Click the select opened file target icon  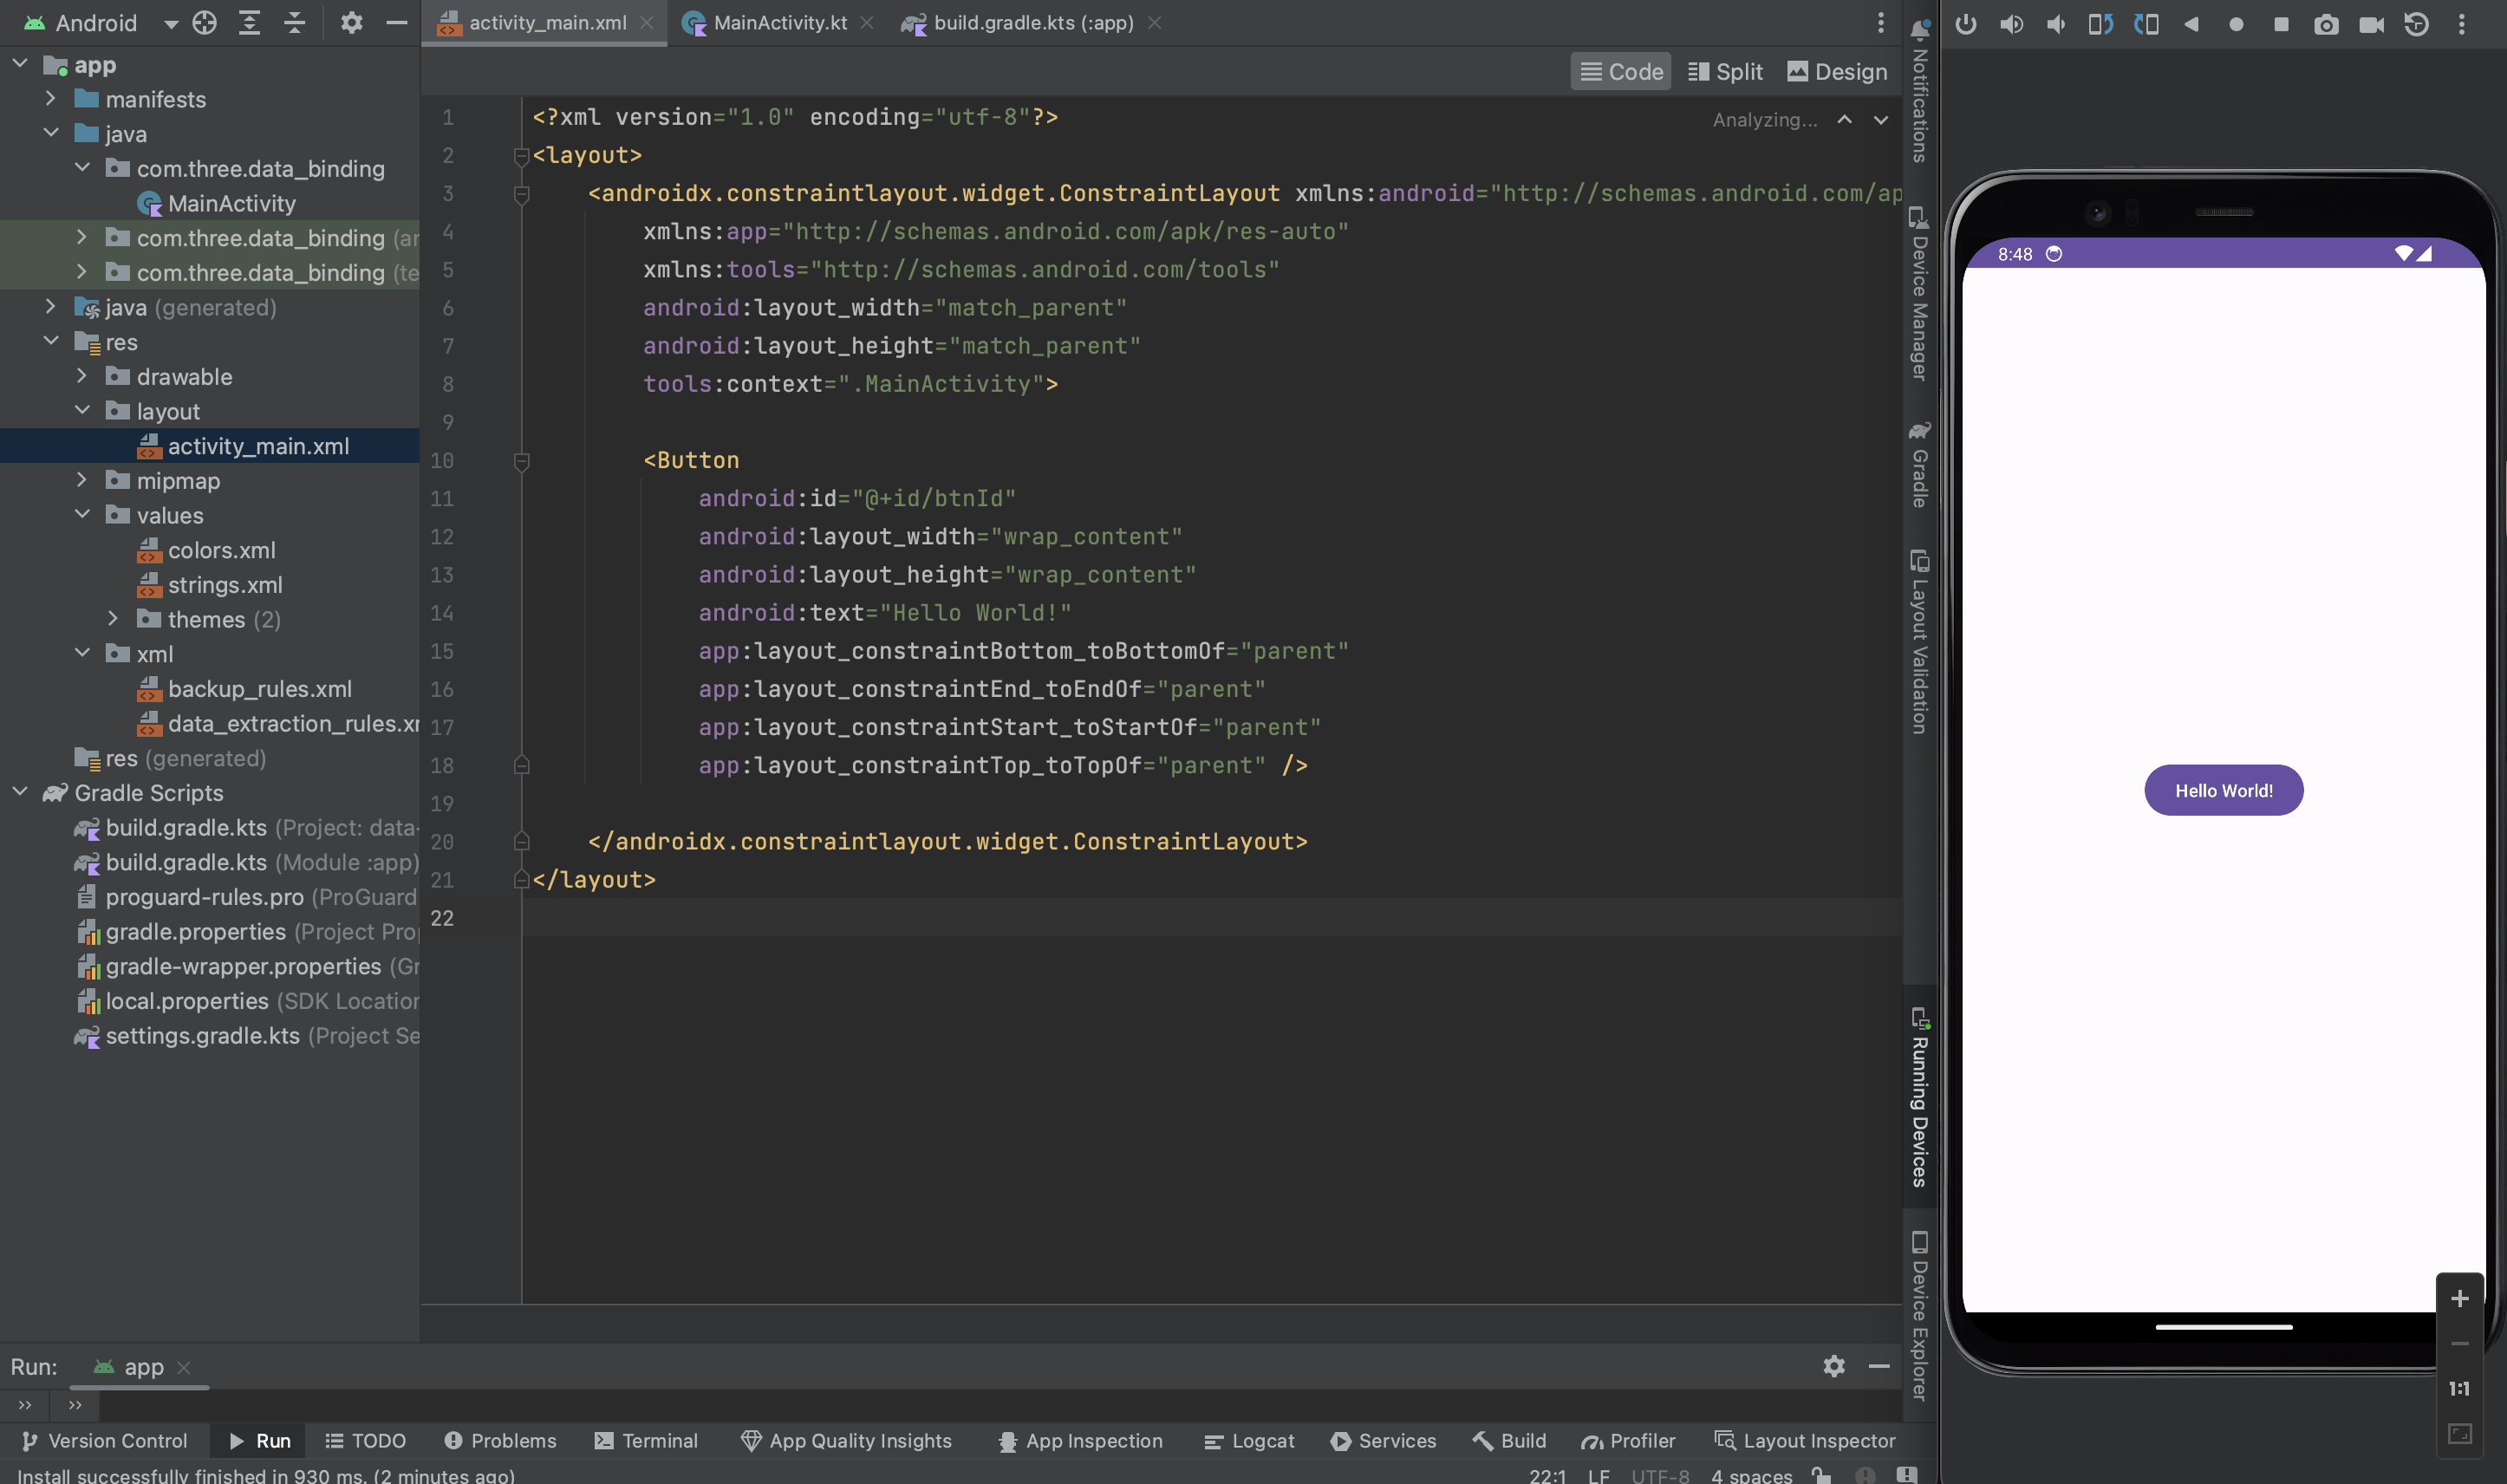(204, 23)
